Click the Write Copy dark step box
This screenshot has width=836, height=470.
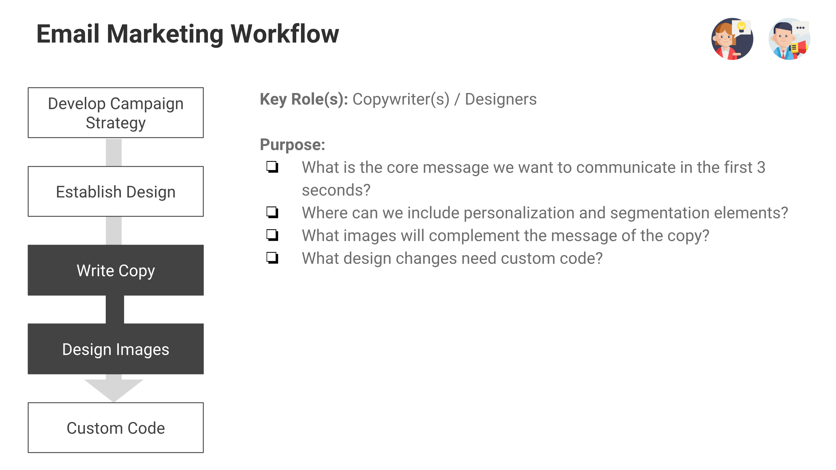pyautogui.click(x=116, y=270)
